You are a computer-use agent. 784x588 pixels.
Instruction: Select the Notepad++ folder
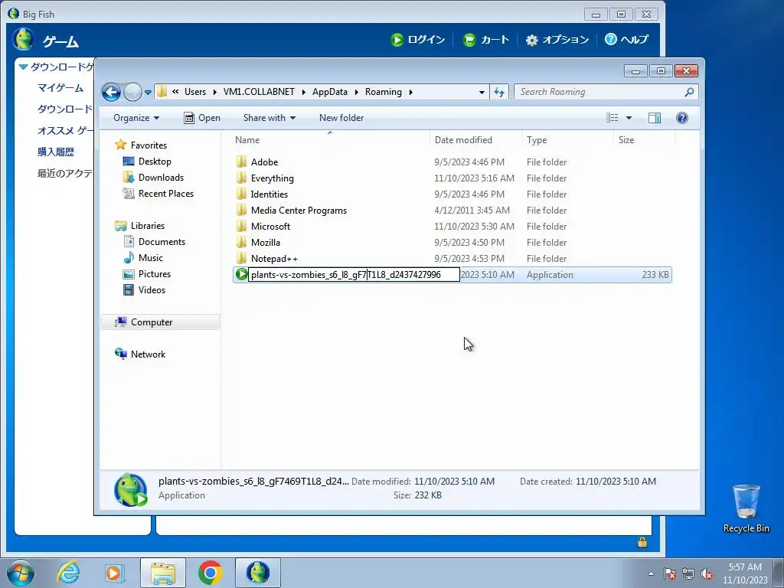coord(275,259)
